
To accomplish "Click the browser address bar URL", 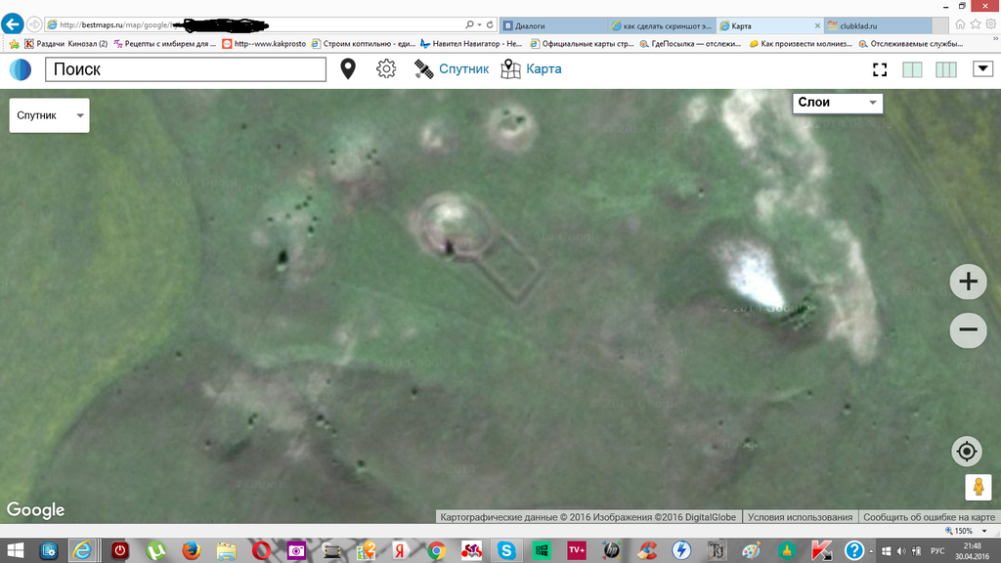I will click(x=255, y=24).
